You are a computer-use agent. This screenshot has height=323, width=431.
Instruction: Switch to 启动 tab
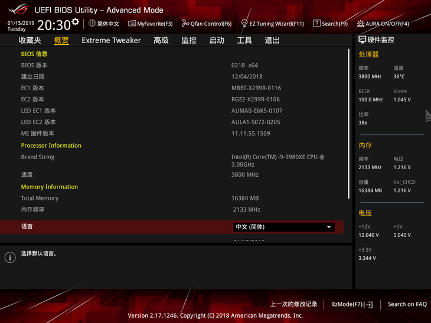click(217, 40)
